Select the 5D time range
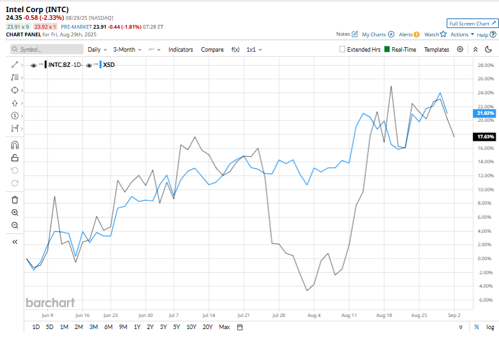 point(50,327)
